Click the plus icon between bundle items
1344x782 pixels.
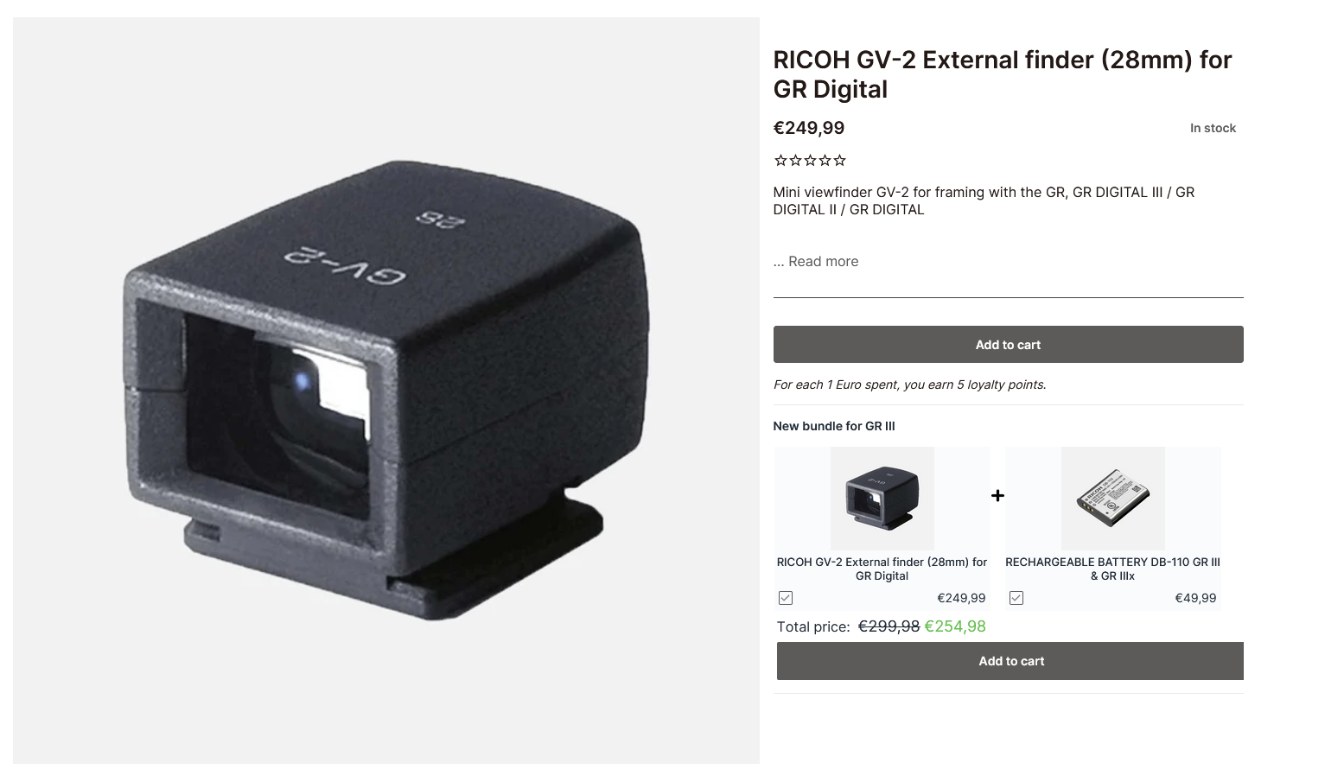997,495
